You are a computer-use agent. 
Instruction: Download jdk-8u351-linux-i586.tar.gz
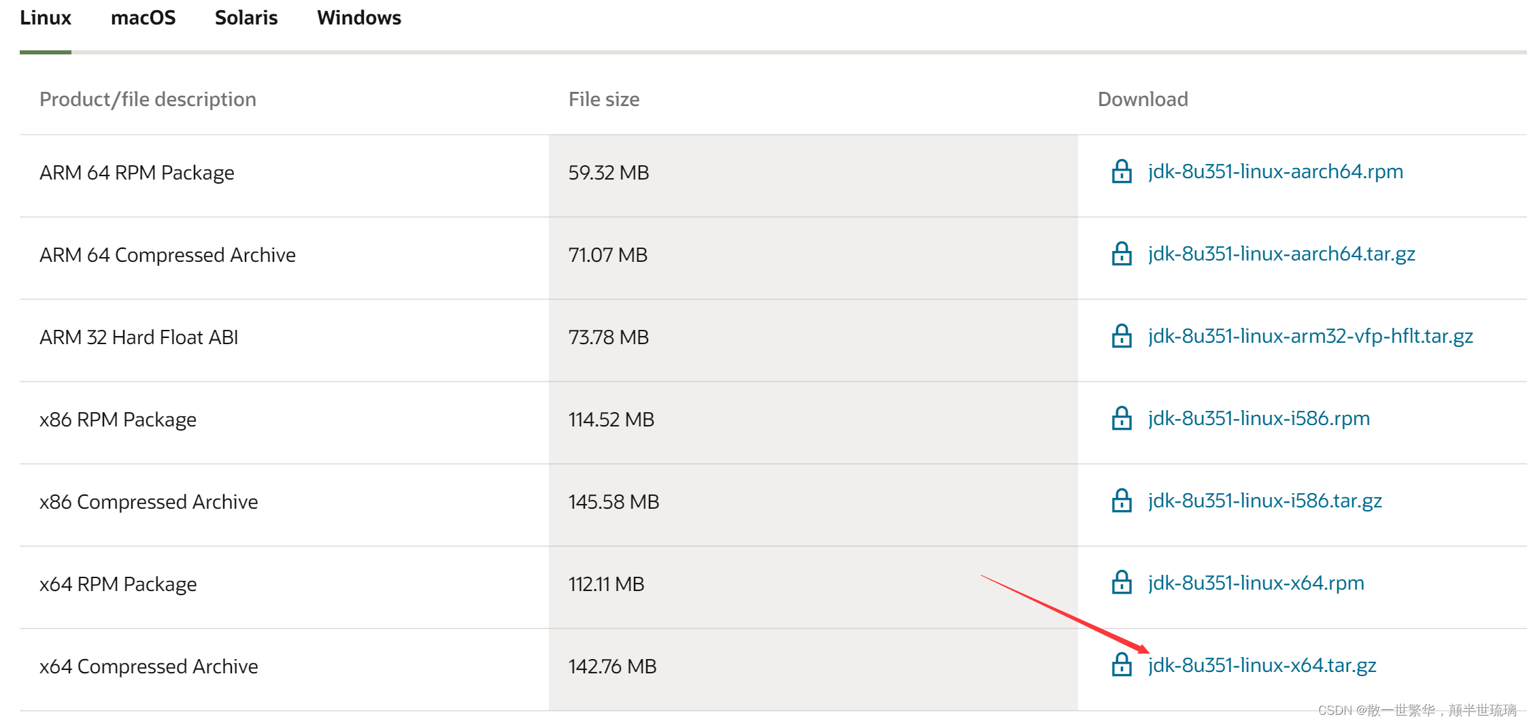1265,501
